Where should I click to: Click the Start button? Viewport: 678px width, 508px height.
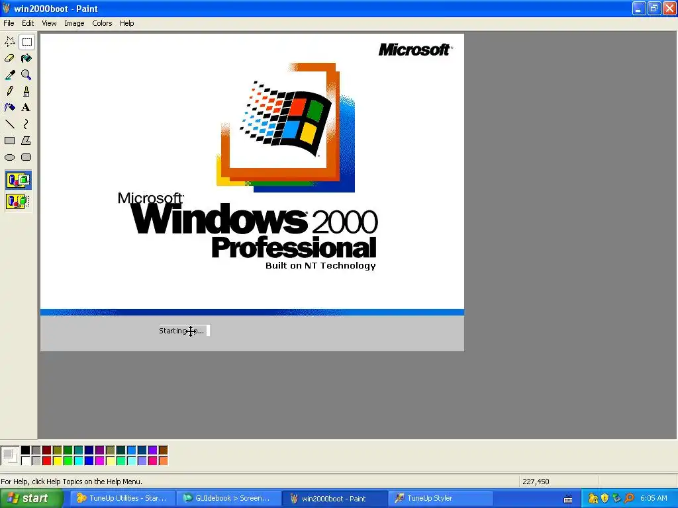pyautogui.click(x=32, y=499)
